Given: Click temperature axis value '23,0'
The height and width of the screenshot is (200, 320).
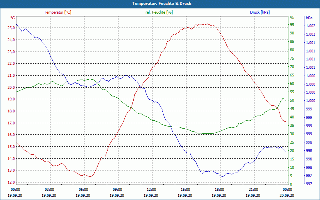Looking at the screenshot, I should tap(11, 52).
